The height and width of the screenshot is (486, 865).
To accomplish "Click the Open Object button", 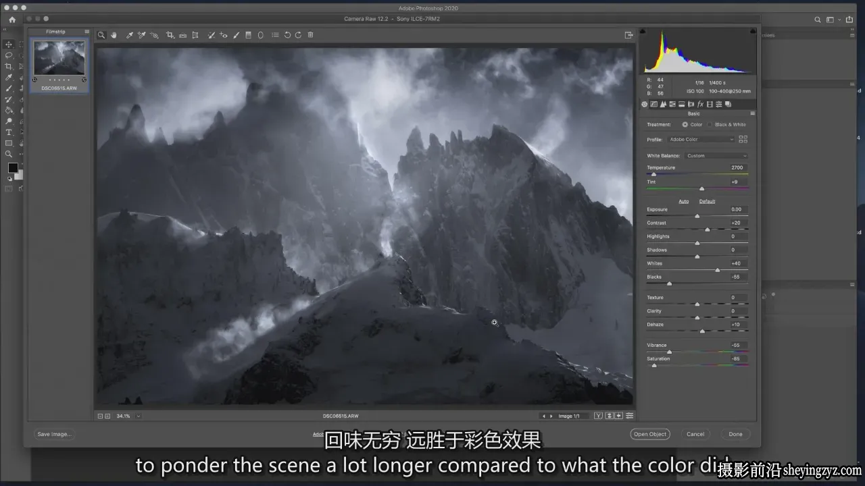I will [649, 434].
